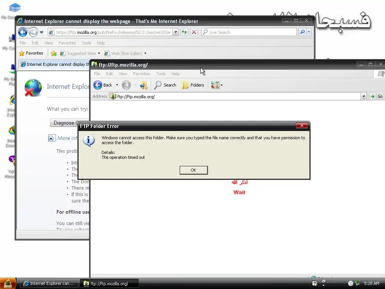Click the info icon in FTP error dialog
Viewport: 385px width, 289px height.
pos(89,141)
